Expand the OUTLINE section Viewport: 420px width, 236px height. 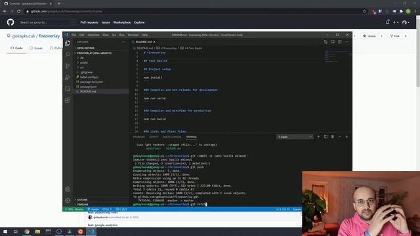(x=100, y=199)
